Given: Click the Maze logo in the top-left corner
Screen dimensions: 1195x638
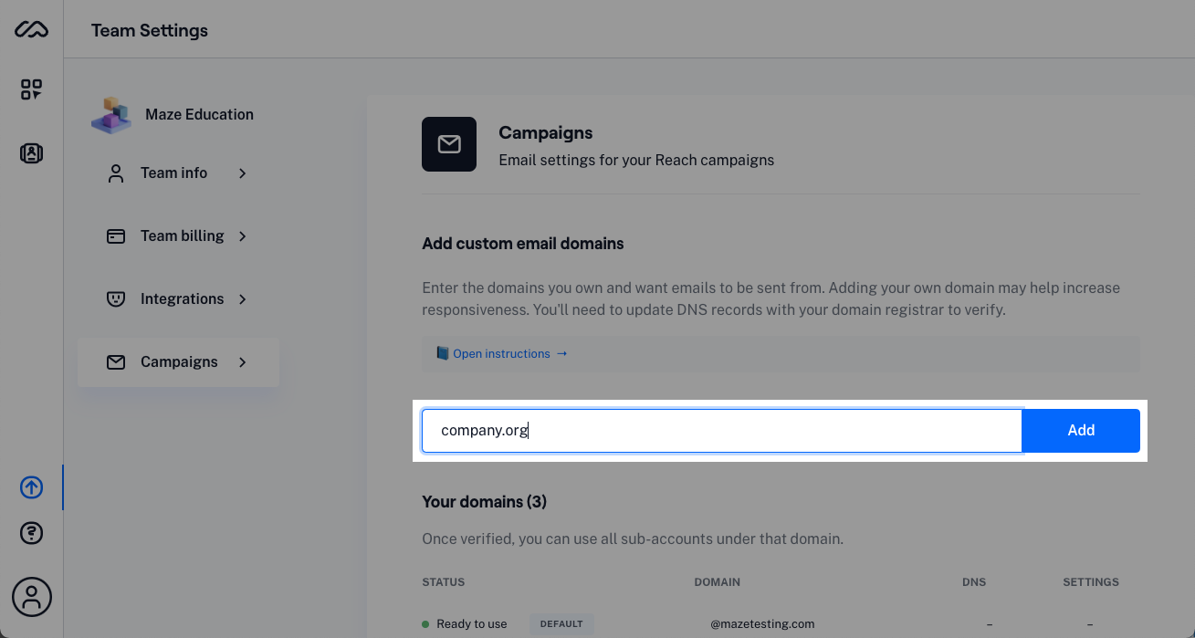Looking at the screenshot, I should (30, 28).
